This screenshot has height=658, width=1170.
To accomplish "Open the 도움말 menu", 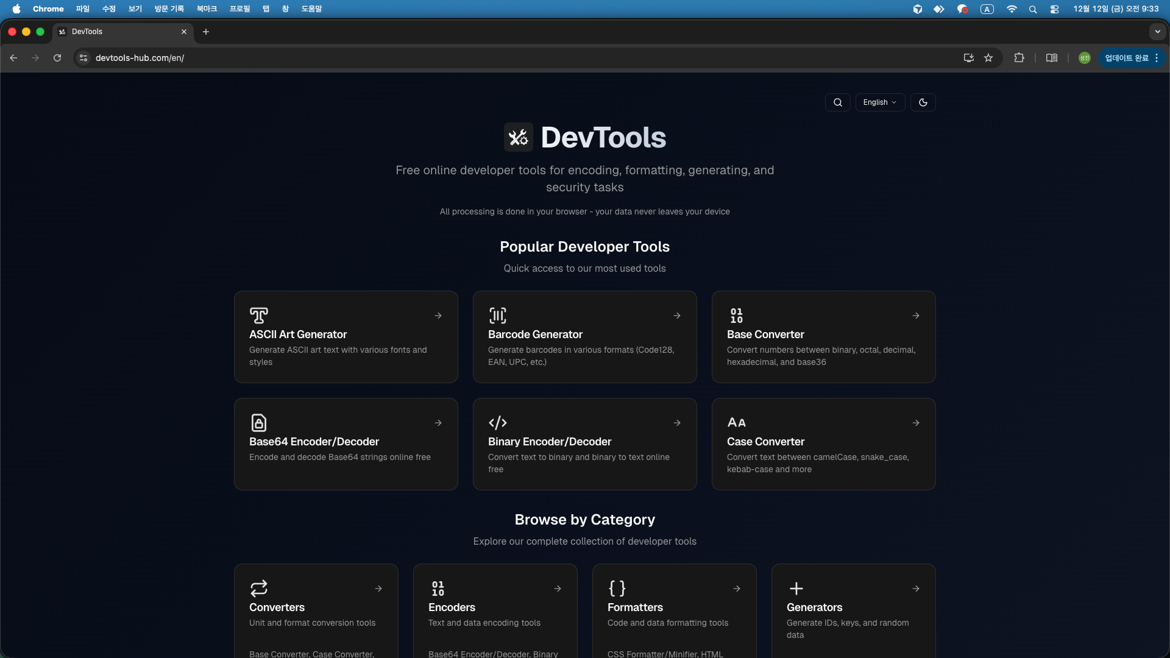I will (x=312, y=9).
